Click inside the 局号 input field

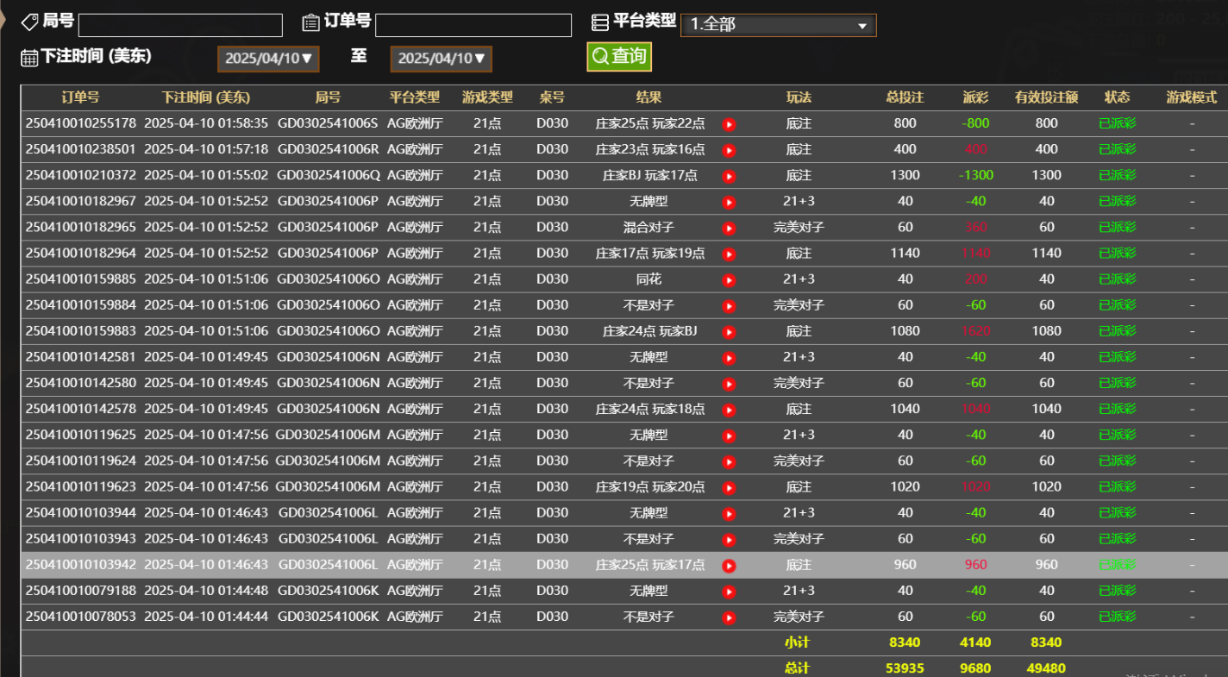[x=180, y=25]
